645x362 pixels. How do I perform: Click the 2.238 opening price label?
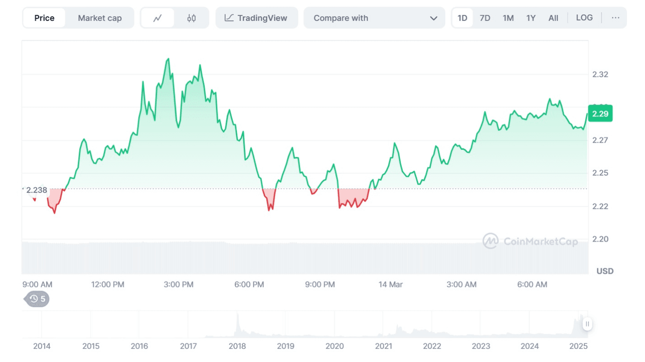click(36, 190)
